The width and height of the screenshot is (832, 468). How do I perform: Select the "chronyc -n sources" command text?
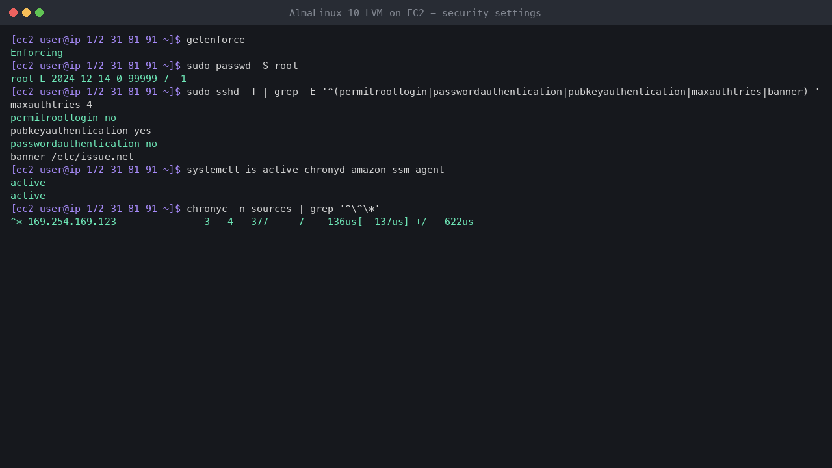[x=239, y=209]
